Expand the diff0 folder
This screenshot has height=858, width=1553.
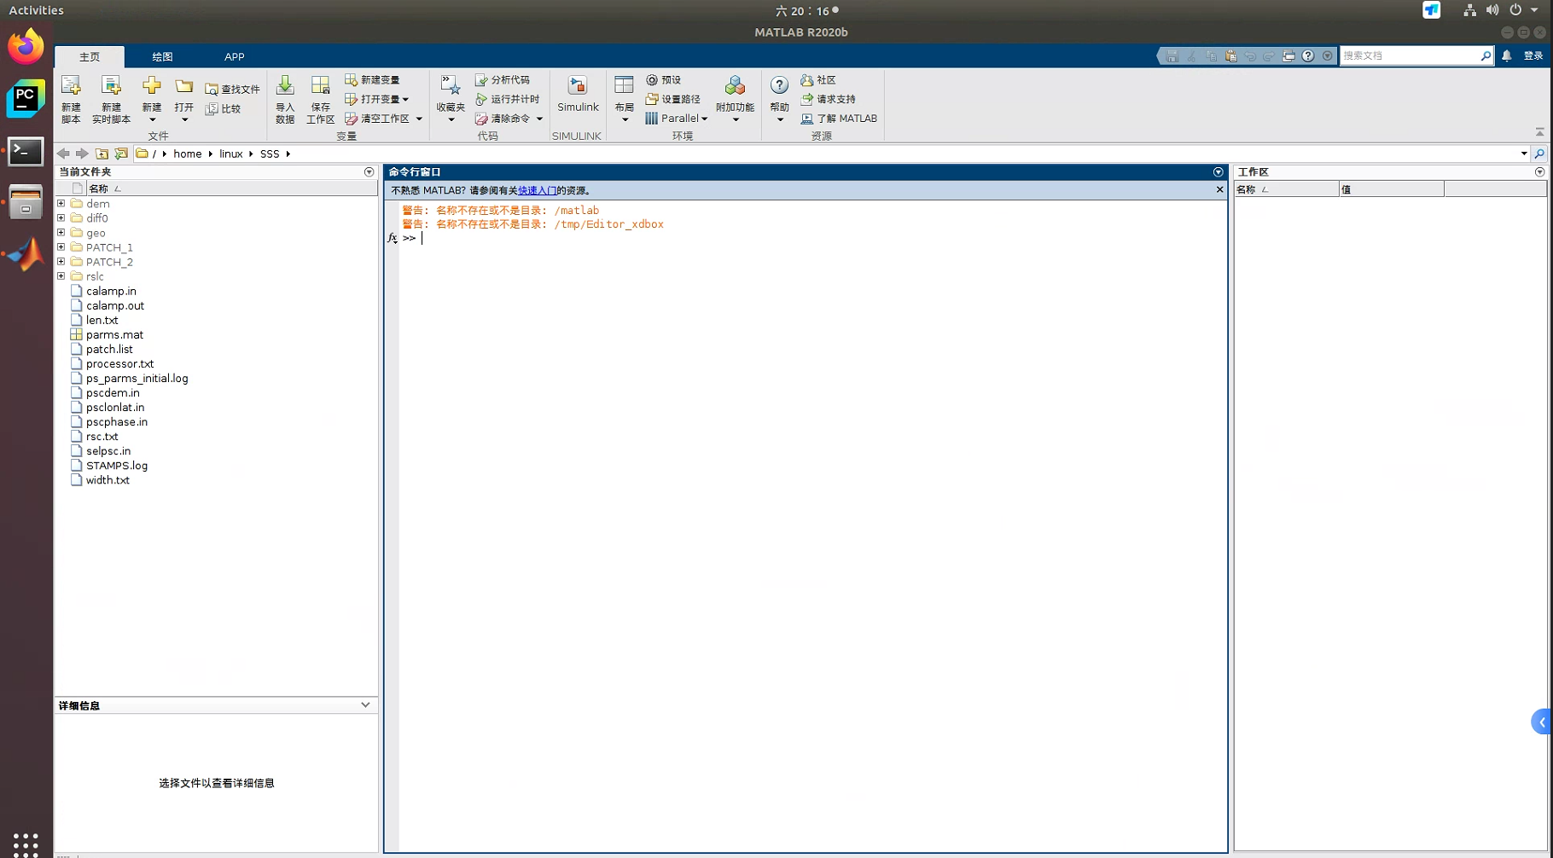click(61, 218)
